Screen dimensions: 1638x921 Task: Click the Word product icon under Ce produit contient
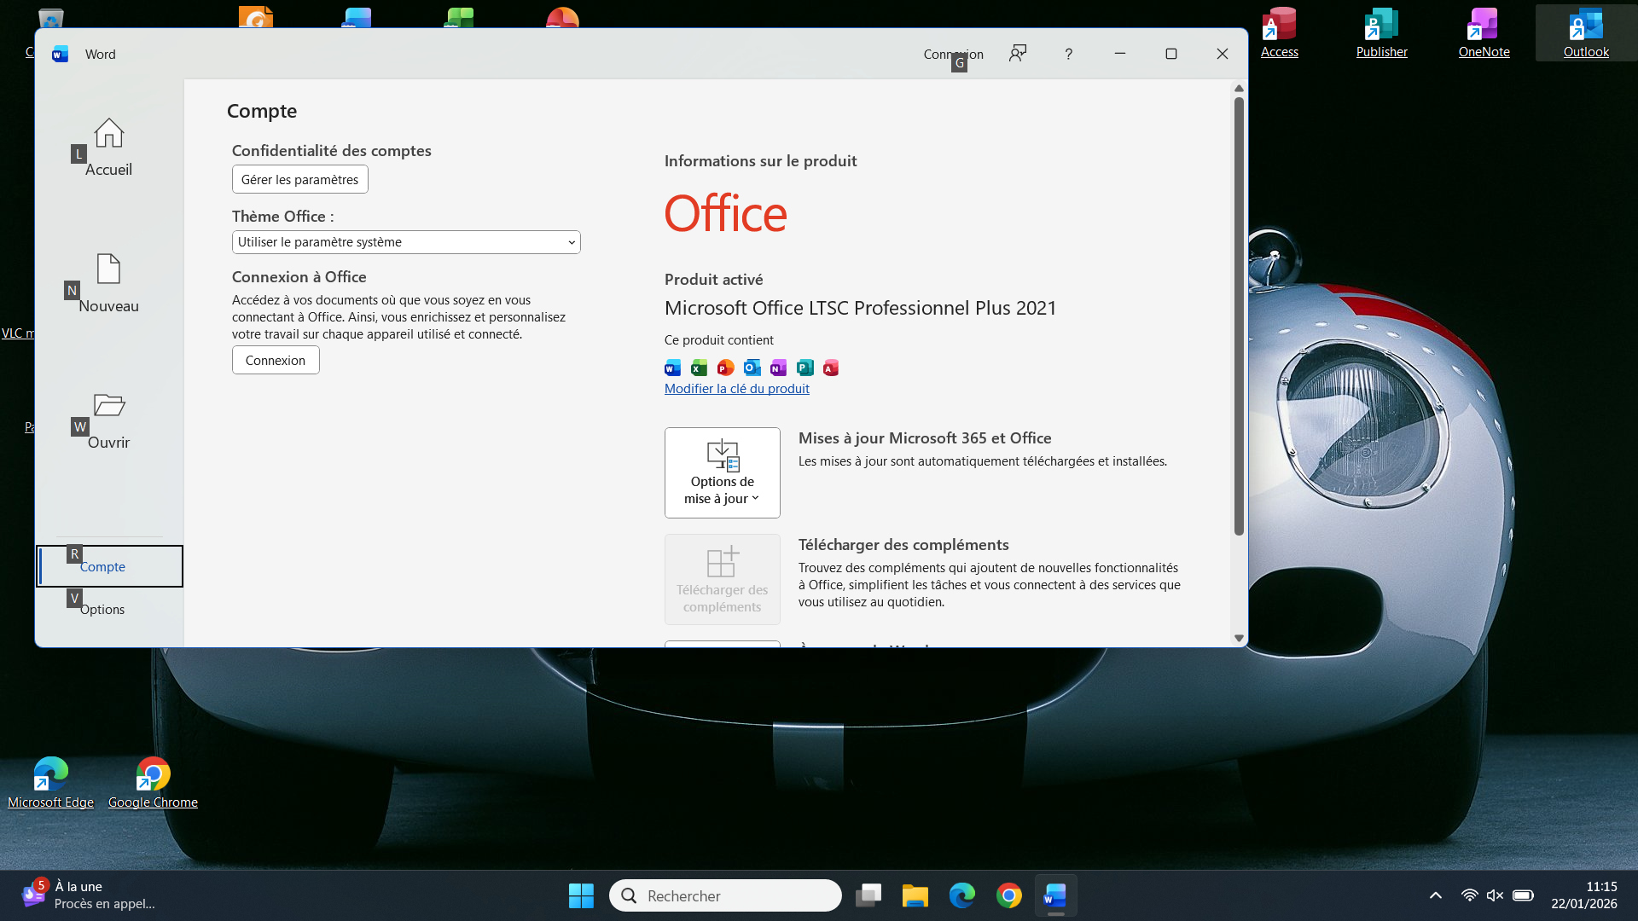pos(672,368)
